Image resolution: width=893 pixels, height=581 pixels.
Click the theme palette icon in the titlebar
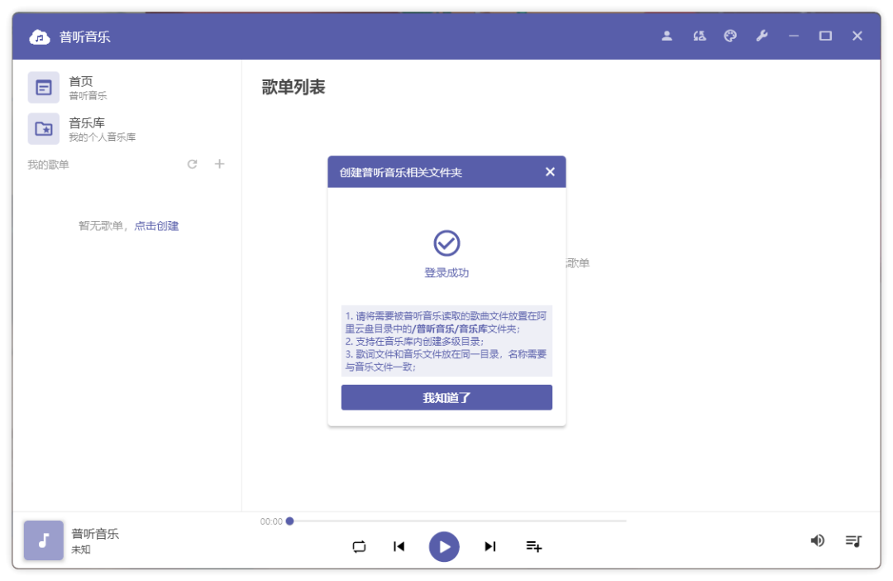tap(730, 36)
